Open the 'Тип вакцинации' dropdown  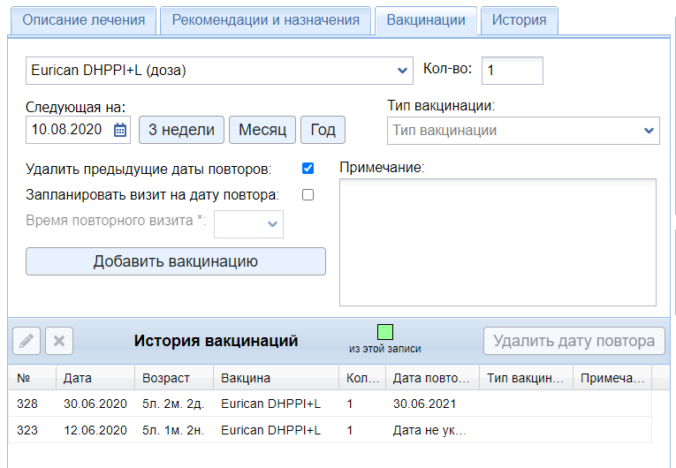tap(523, 131)
